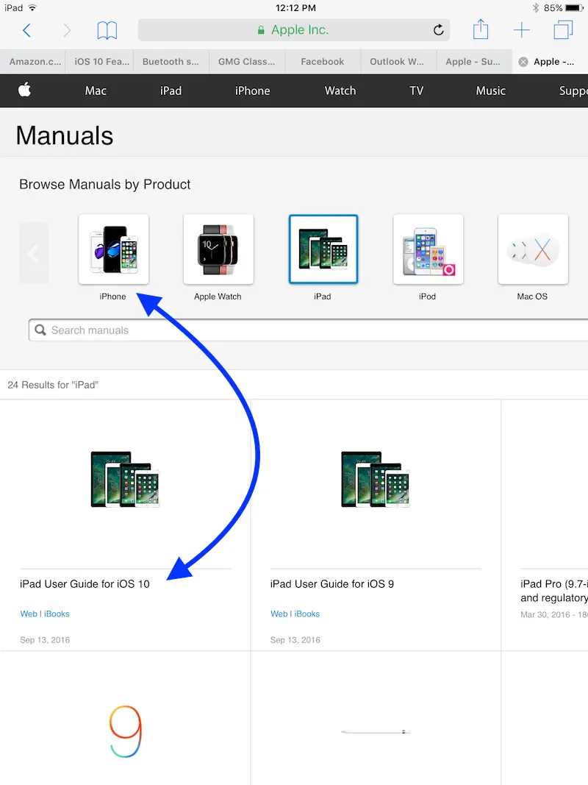Reload the page with refresh icon

[438, 30]
